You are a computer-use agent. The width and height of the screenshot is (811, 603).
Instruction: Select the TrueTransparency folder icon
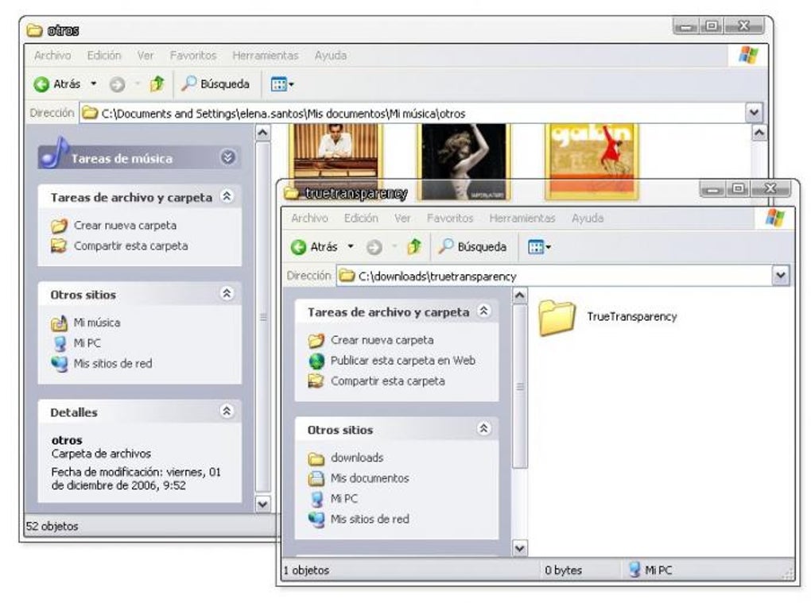tap(557, 317)
